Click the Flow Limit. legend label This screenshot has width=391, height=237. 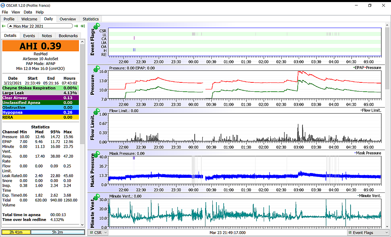(371, 110)
